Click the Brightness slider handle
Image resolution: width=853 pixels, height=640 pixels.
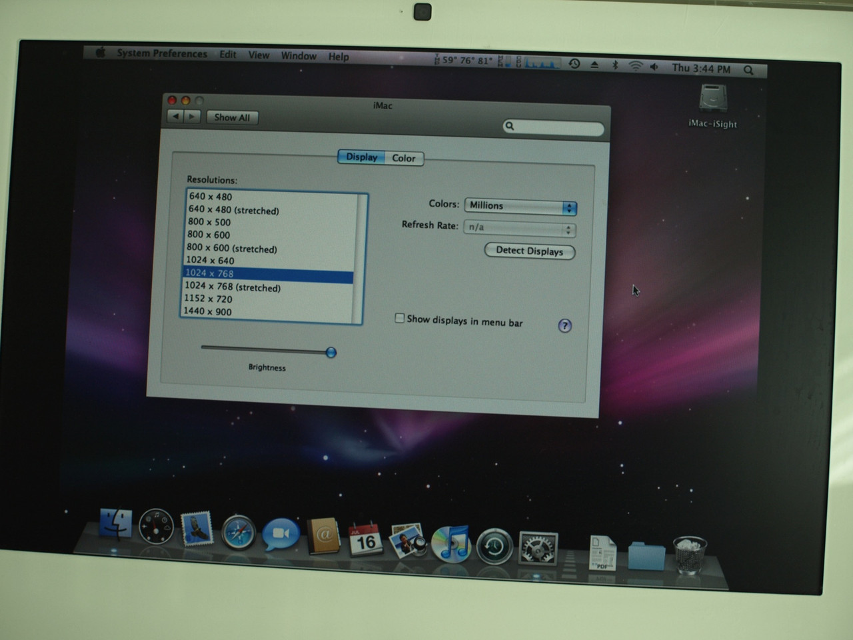click(x=331, y=352)
